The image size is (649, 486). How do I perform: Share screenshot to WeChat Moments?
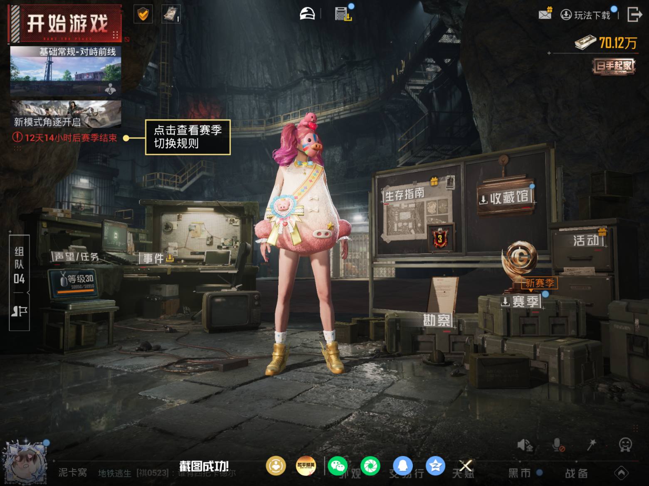(370, 466)
